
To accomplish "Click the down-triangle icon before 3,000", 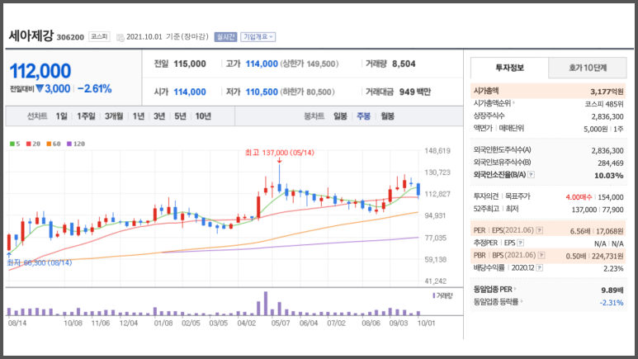I will click(40, 88).
